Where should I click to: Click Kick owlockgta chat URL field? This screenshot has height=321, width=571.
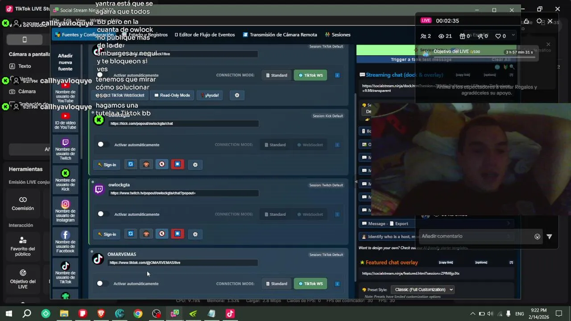point(183,124)
